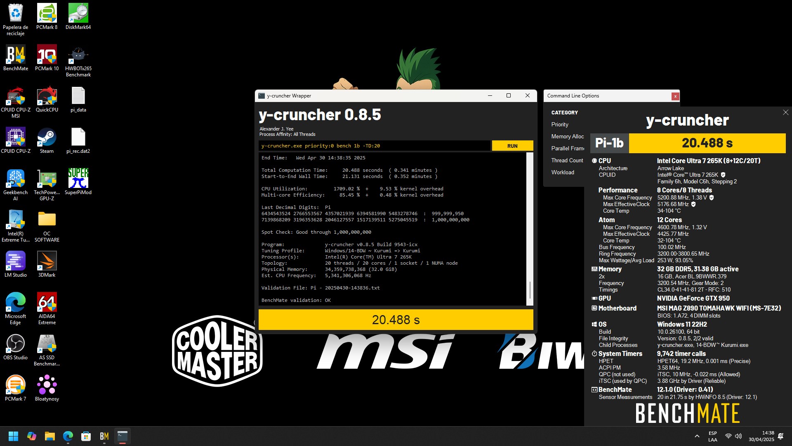This screenshot has width=792, height=446.
Task: Click the Validation File line in output
Action: (321, 288)
